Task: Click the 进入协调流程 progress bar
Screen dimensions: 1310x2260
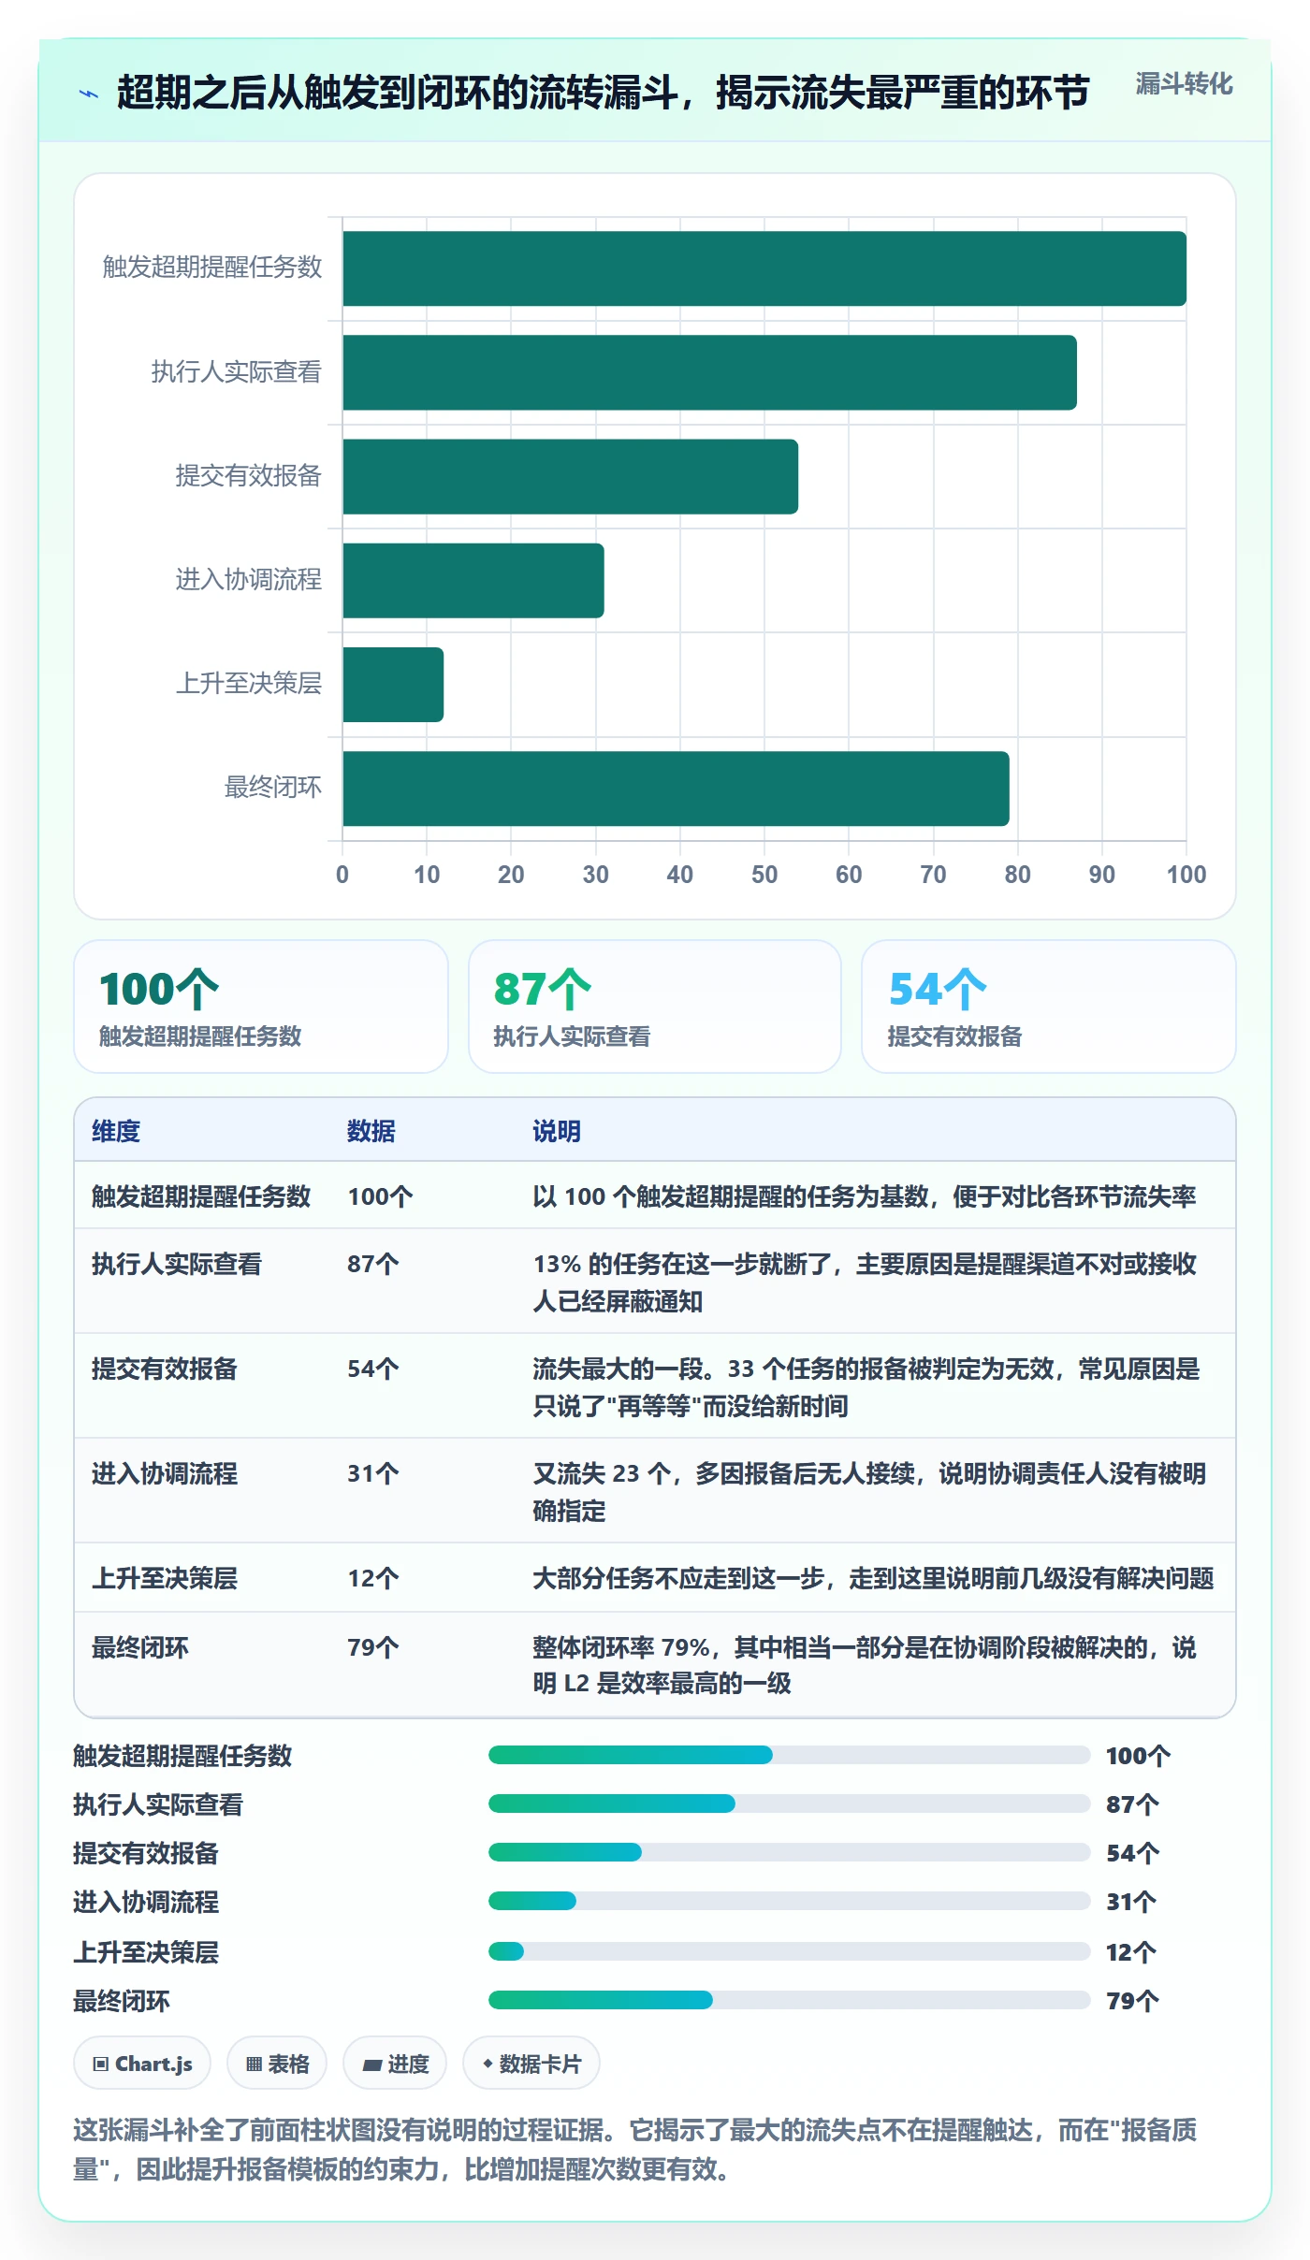Action: point(790,1901)
